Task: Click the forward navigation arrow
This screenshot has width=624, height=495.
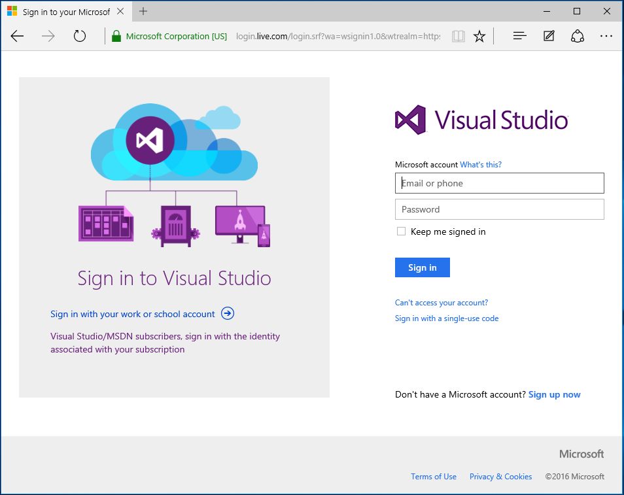Action: 48,36
